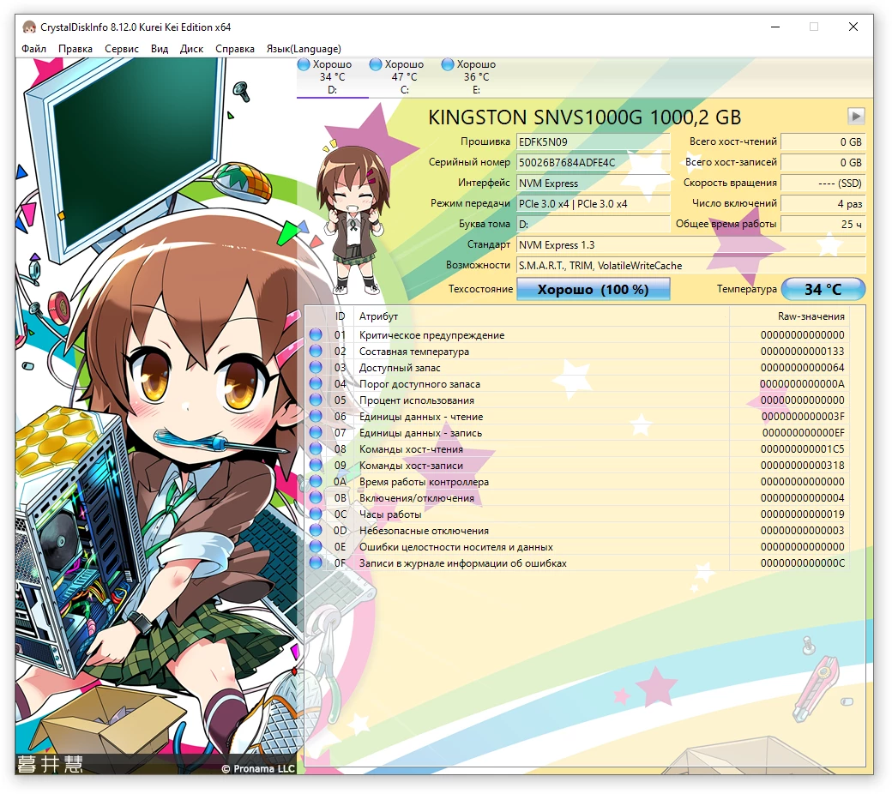
Task: Click the transfer mode field PCIe 3.0 x4
Action: (593, 203)
